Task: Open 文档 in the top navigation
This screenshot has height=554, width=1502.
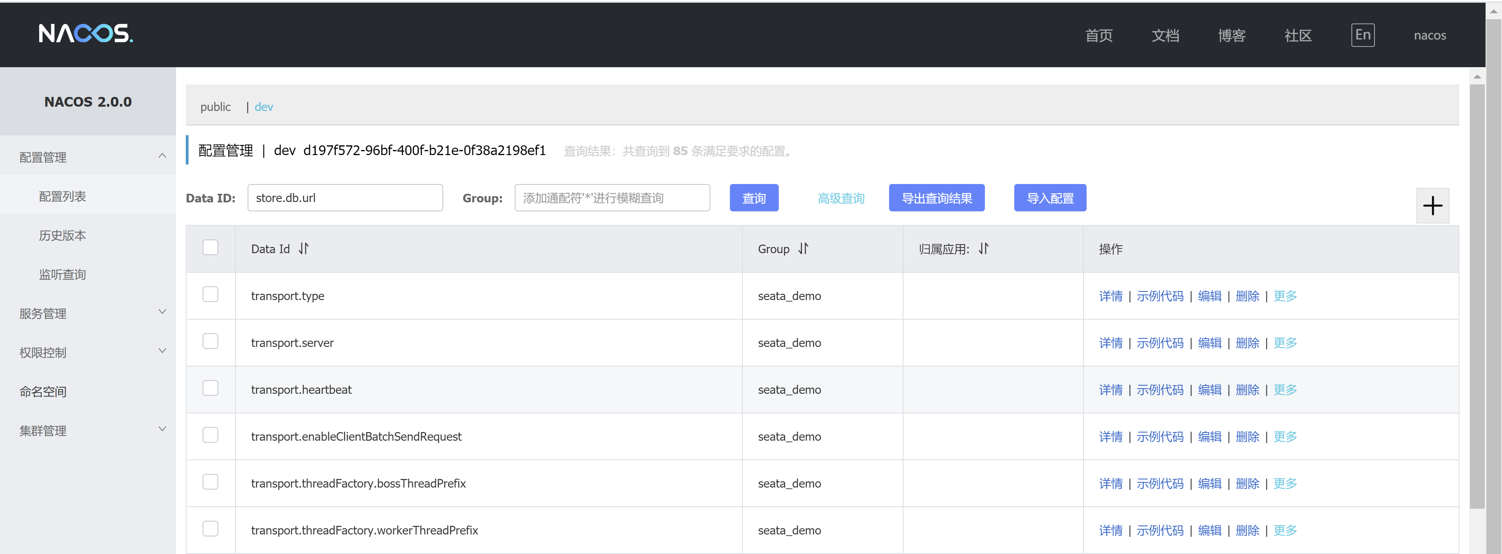Action: coord(1165,36)
